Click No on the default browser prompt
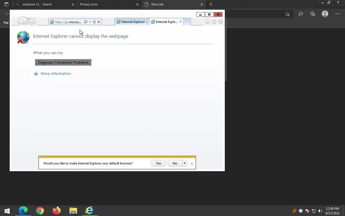345x216 pixels. (x=175, y=163)
